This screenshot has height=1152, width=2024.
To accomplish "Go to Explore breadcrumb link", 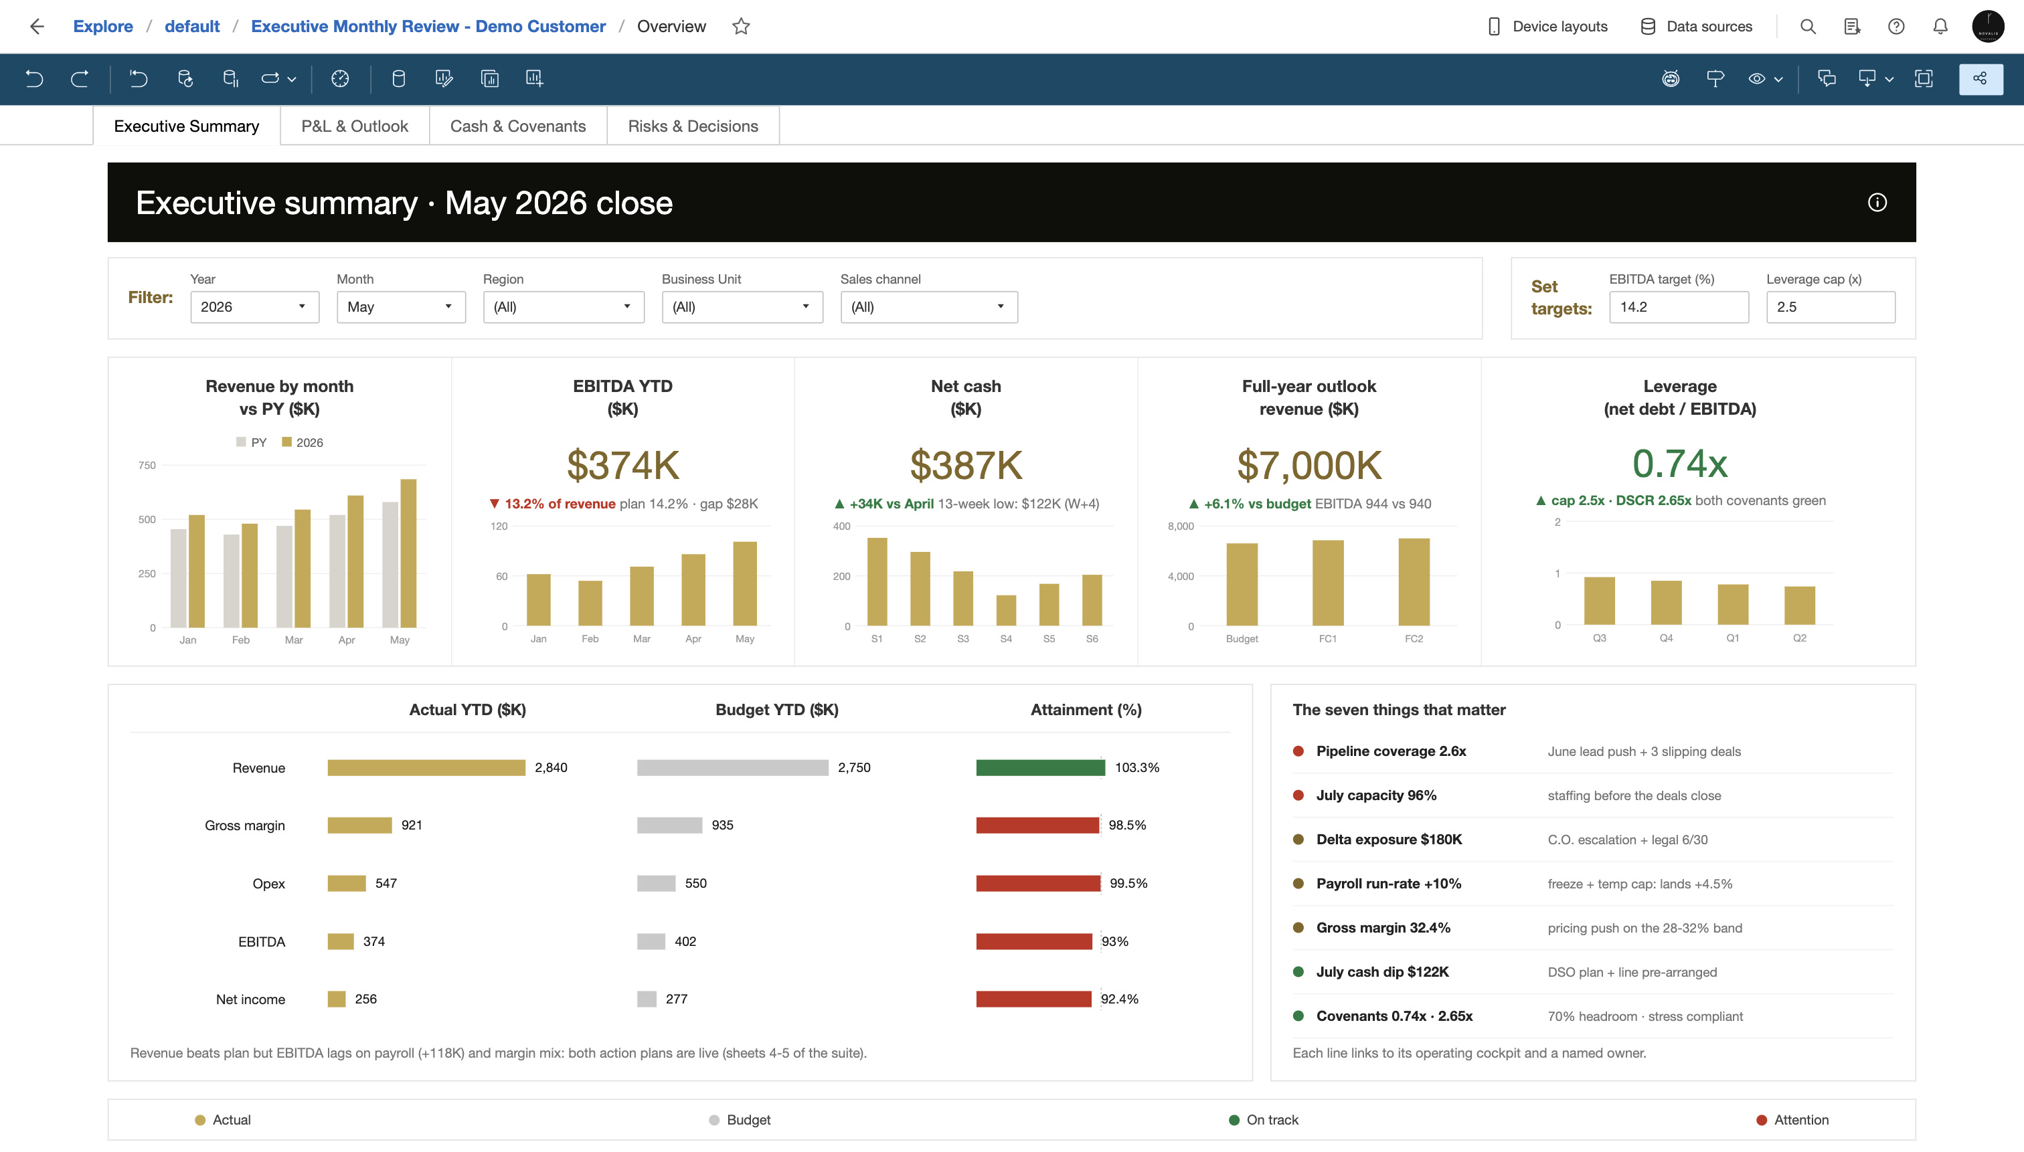I will (103, 26).
